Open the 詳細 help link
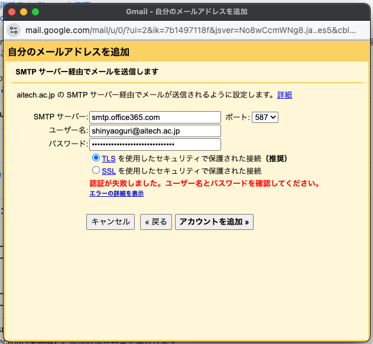This screenshot has height=344, width=373. 285,95
